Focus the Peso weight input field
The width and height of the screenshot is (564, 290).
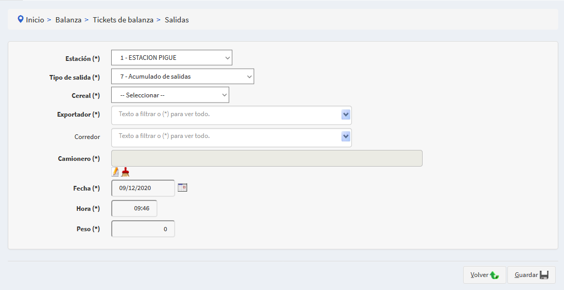143,229
